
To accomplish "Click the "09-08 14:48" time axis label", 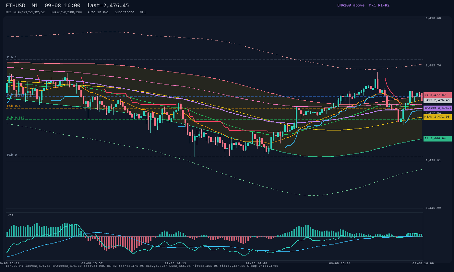I will pos(257,263).
